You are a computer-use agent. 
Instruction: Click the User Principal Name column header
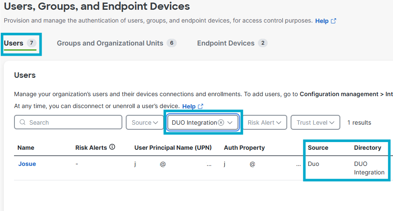[x=173, y=148]
